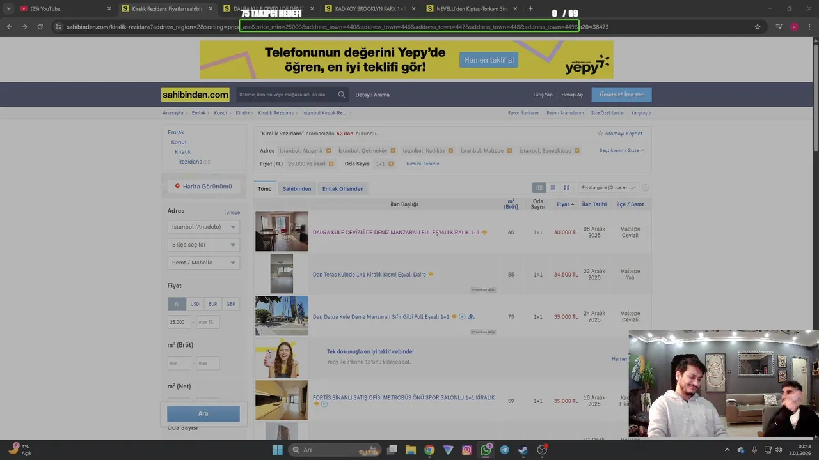Viewport: 819px width, 460px height.
Task: Open the Giriş Yap login link
Action: 543,95
